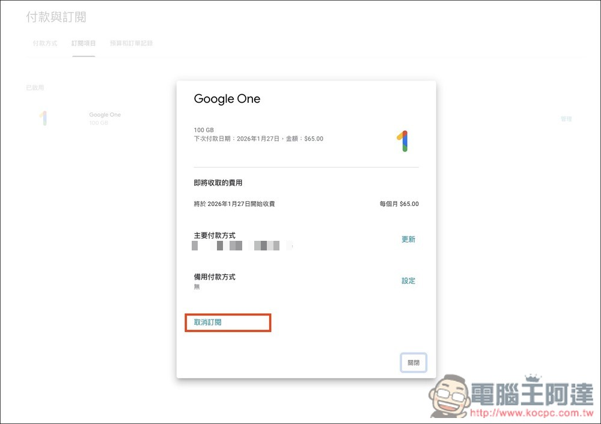The width and height of the screenshot is (601, 424).
Task: Click the Google One logo icon in the dialog
Action: tap(403, 141)
